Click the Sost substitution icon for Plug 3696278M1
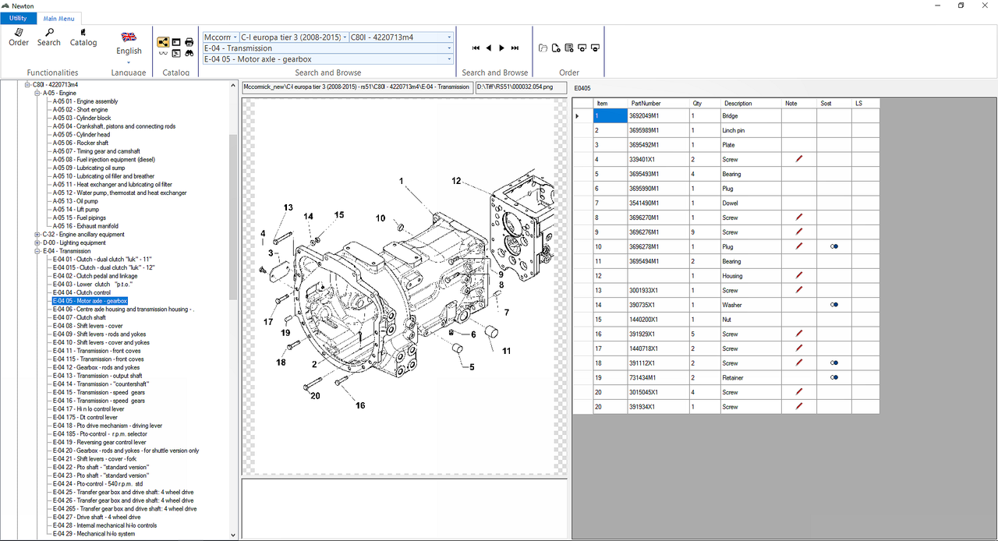 click(834, 246)
